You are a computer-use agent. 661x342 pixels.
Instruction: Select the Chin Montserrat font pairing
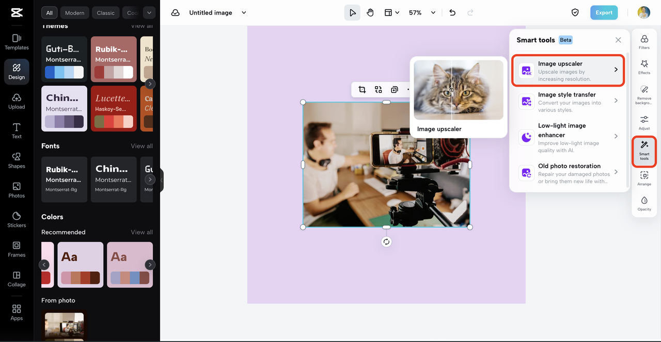pos(114,180)
